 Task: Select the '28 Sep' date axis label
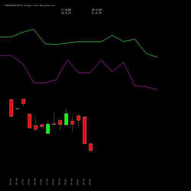click(x=84, y=182)
